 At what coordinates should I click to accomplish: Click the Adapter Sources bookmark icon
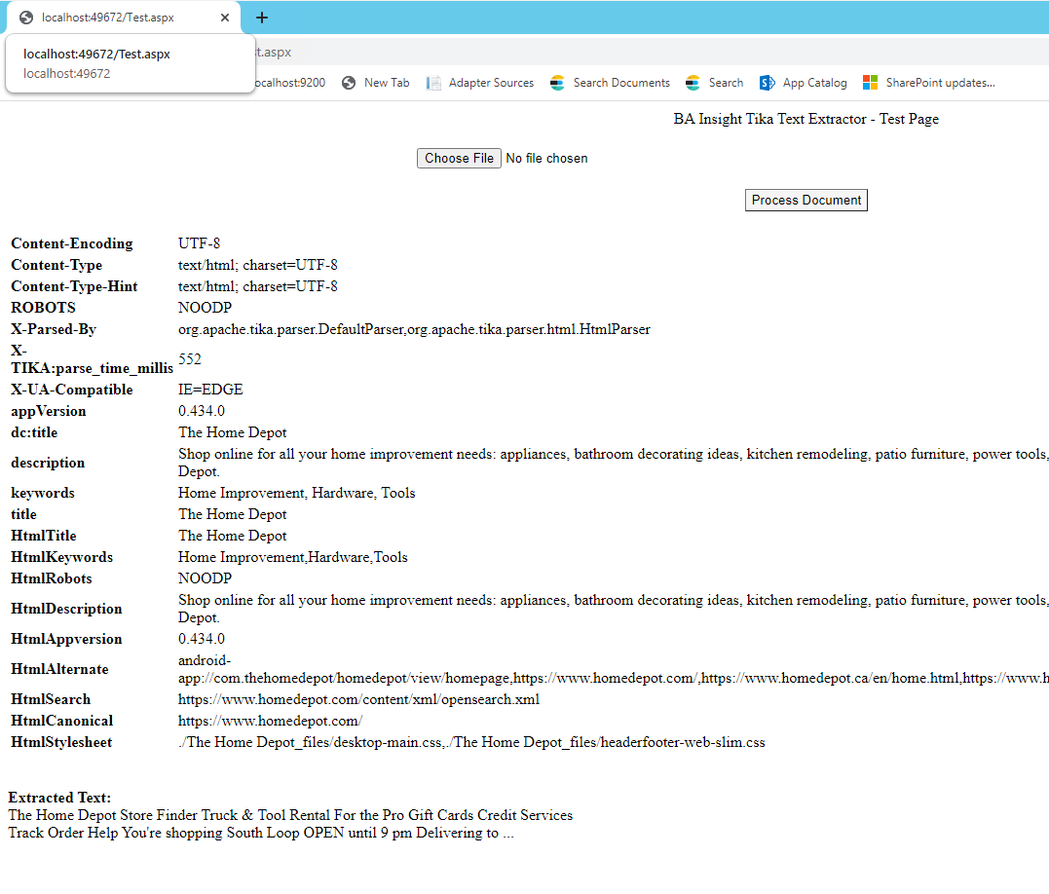(433, 83)
